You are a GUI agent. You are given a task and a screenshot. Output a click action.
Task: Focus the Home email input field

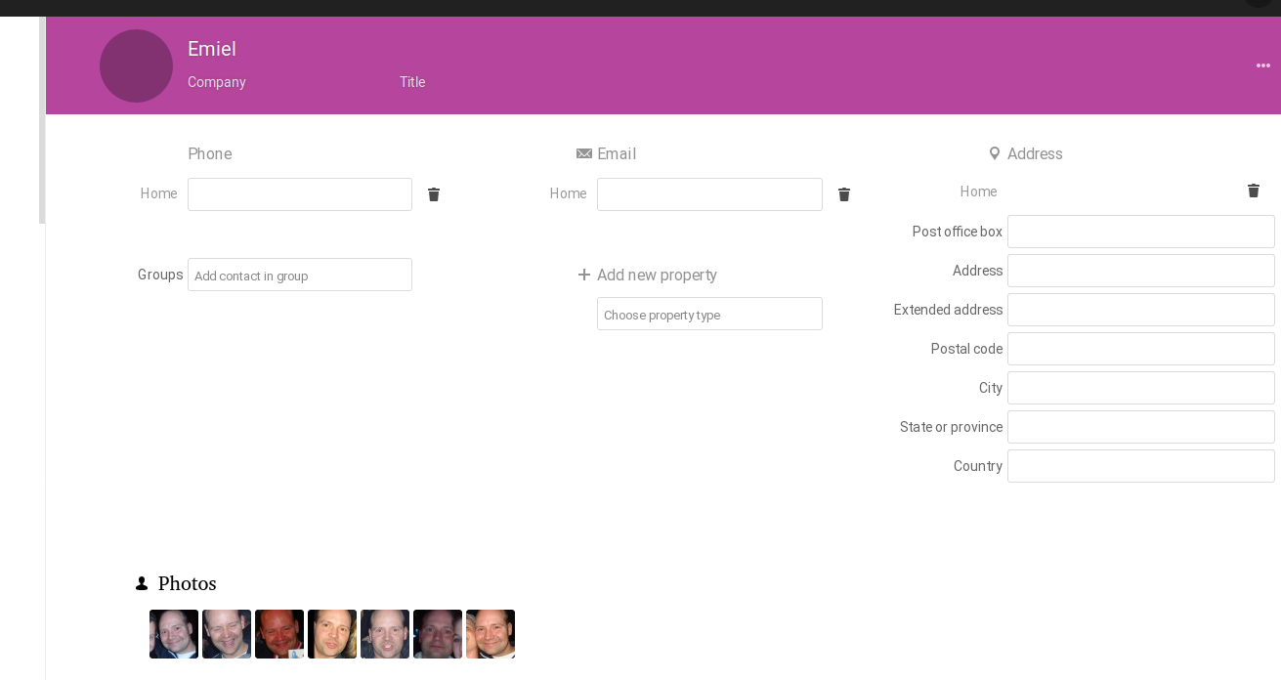(709, 194)
